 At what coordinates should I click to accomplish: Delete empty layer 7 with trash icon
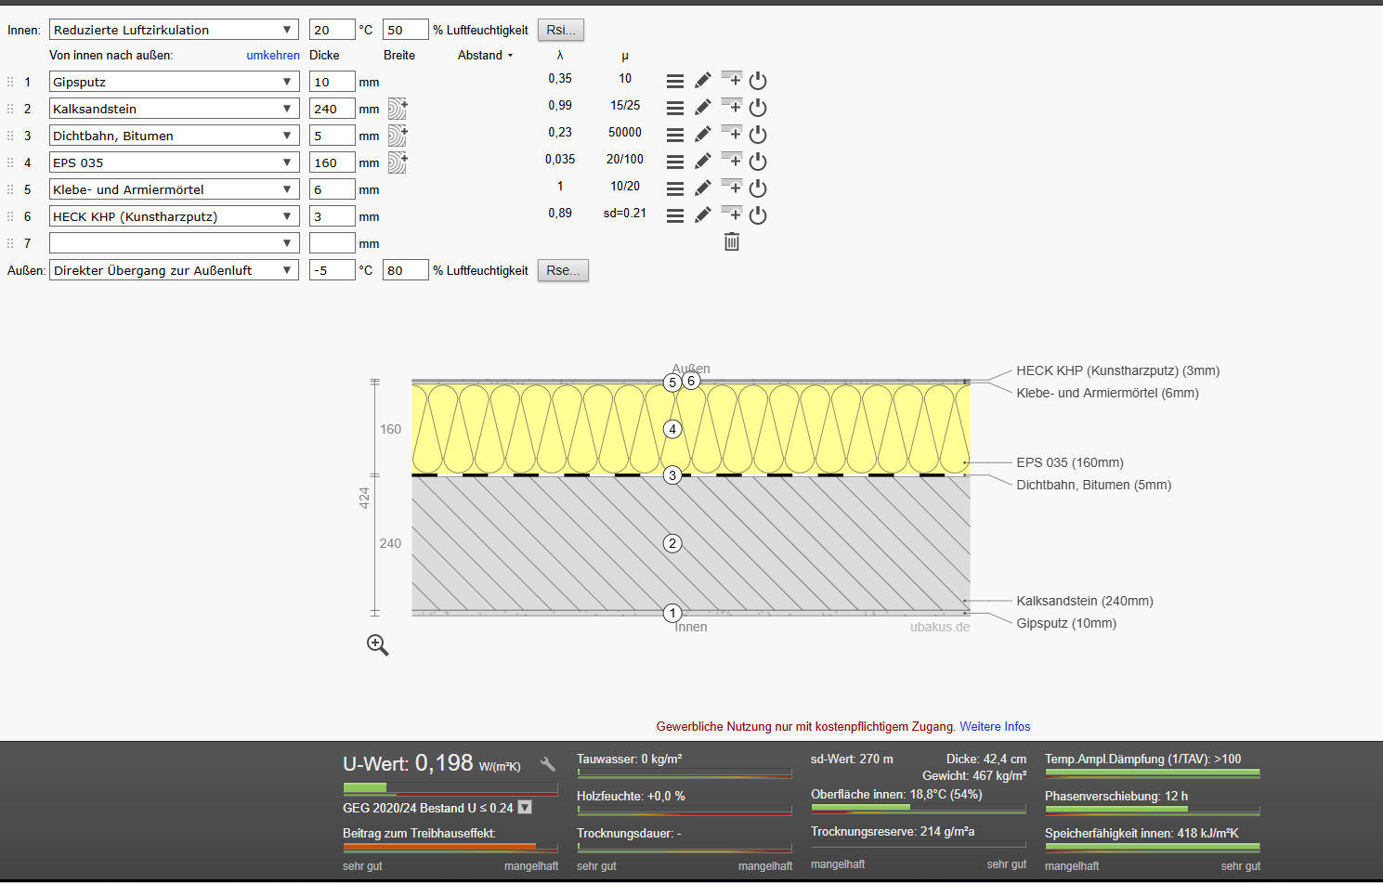coord(732,242)
